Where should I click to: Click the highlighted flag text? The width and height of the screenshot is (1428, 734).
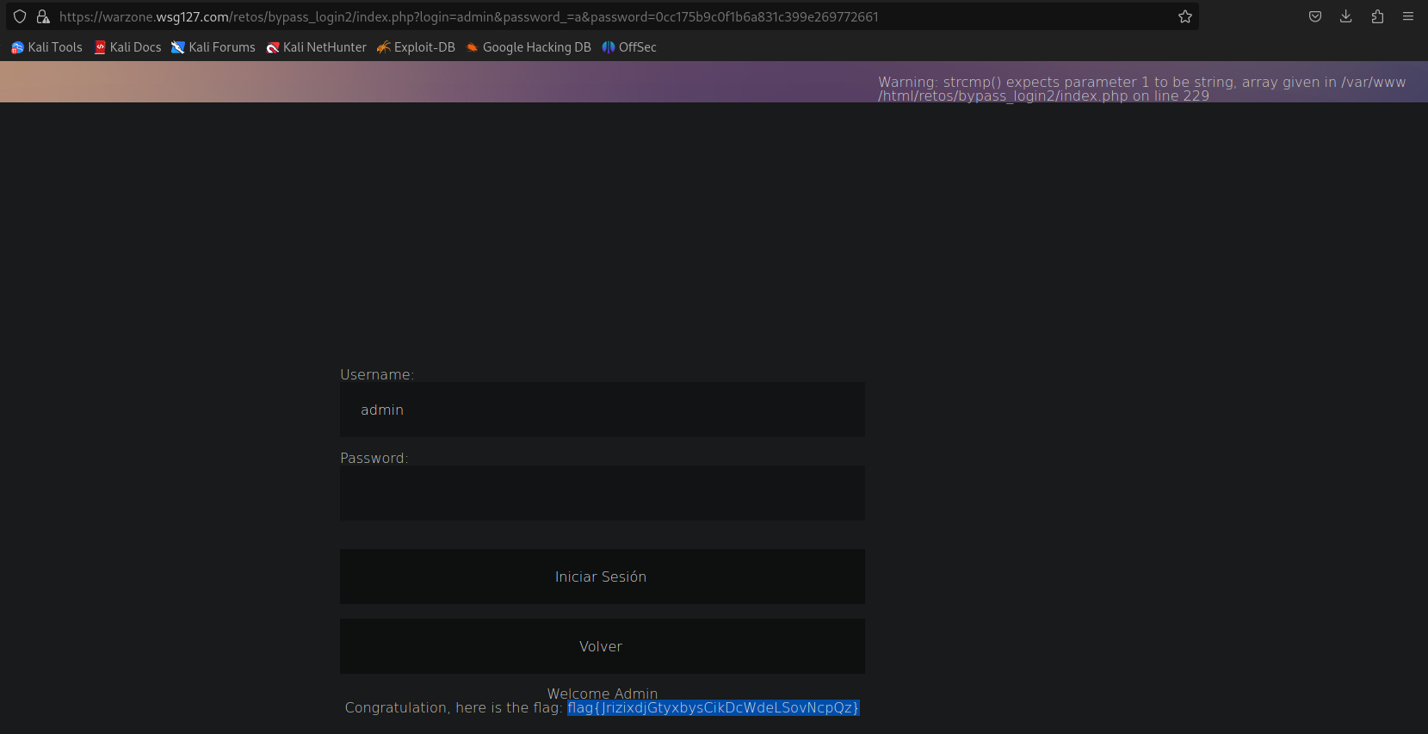click(x=713, y=707)
